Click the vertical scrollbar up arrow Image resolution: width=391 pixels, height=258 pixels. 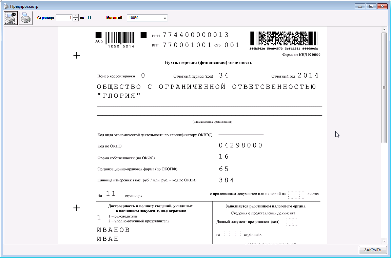click(x=384, y=30)
